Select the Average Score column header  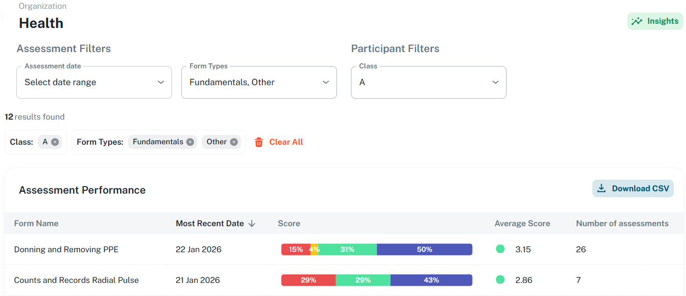[x=522, y=223]
